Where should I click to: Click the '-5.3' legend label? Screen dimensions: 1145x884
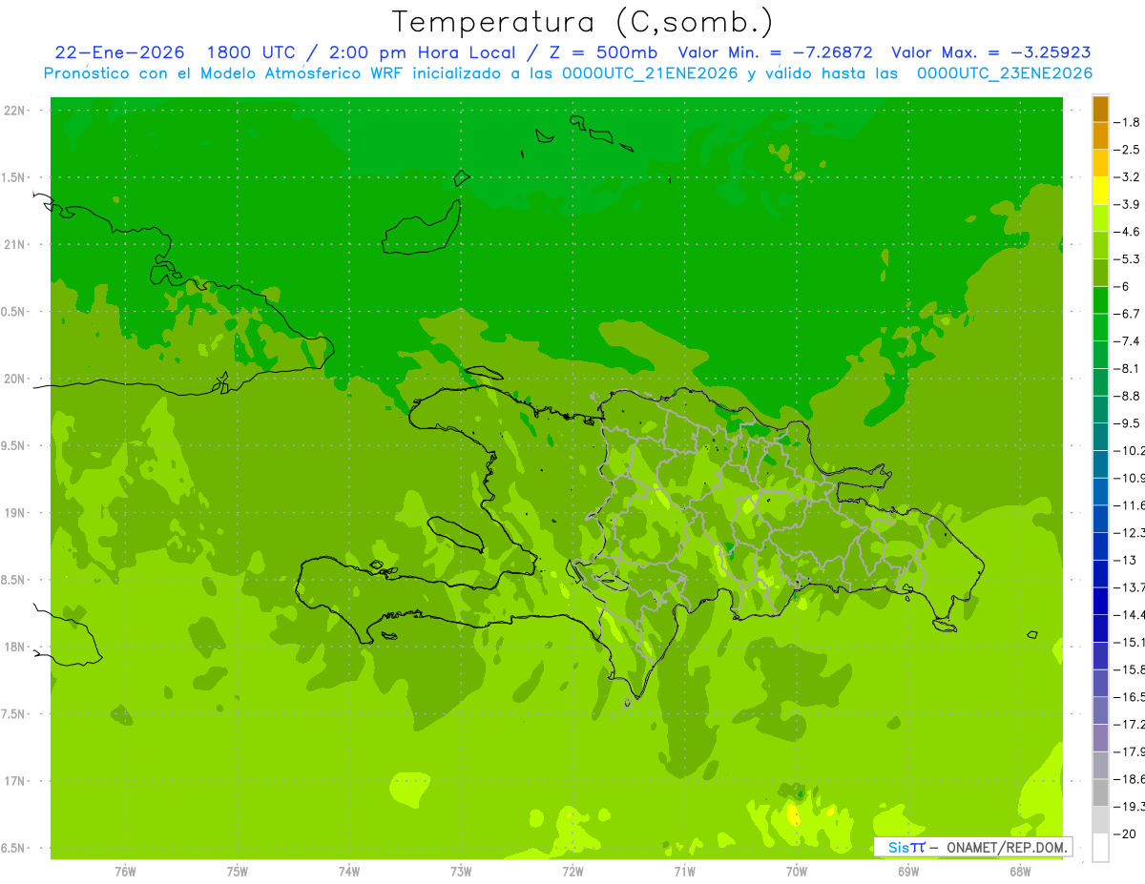pyautogui.click(x=1128, y=258)
